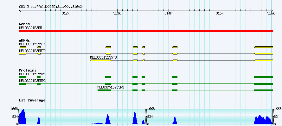
Task: Click the T3 exon just past 314k
Action: click(x=175, y=60)
